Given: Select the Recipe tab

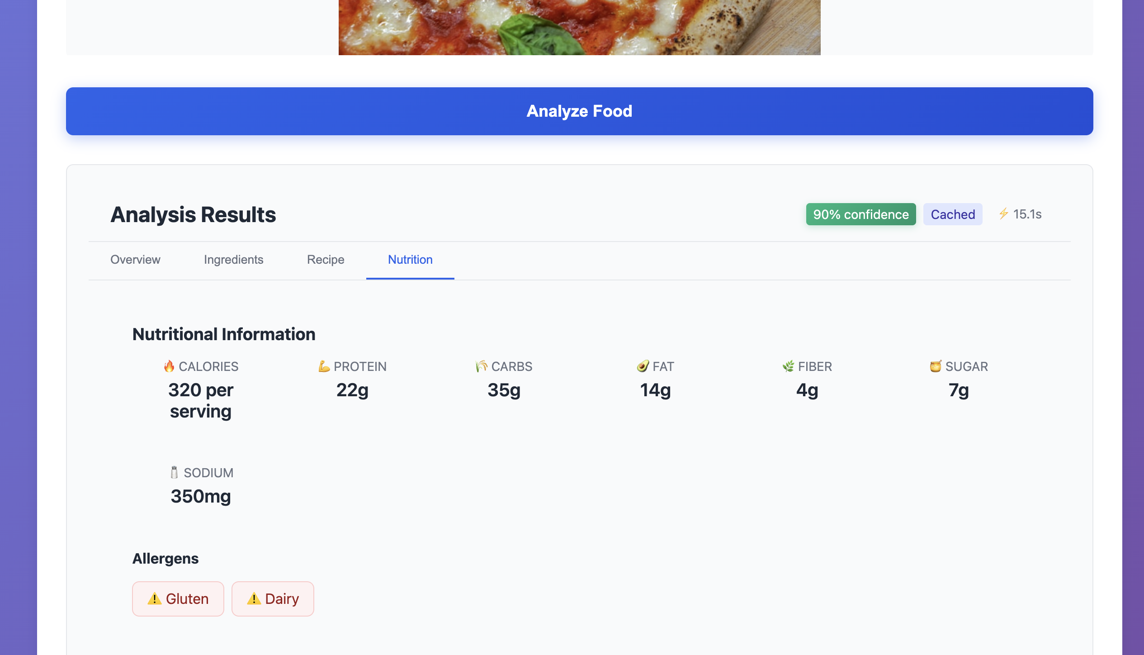Looking at the screenshot, I should coord(326,260).
